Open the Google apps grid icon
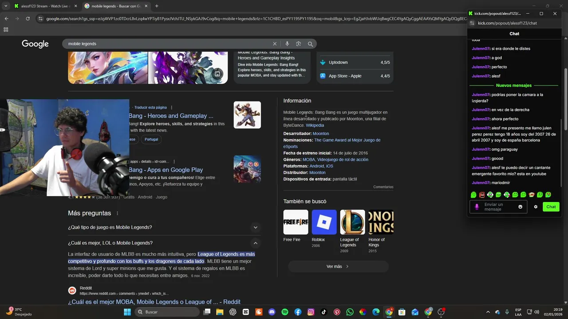This screenshot has width=568, height=319. (6, 30)
